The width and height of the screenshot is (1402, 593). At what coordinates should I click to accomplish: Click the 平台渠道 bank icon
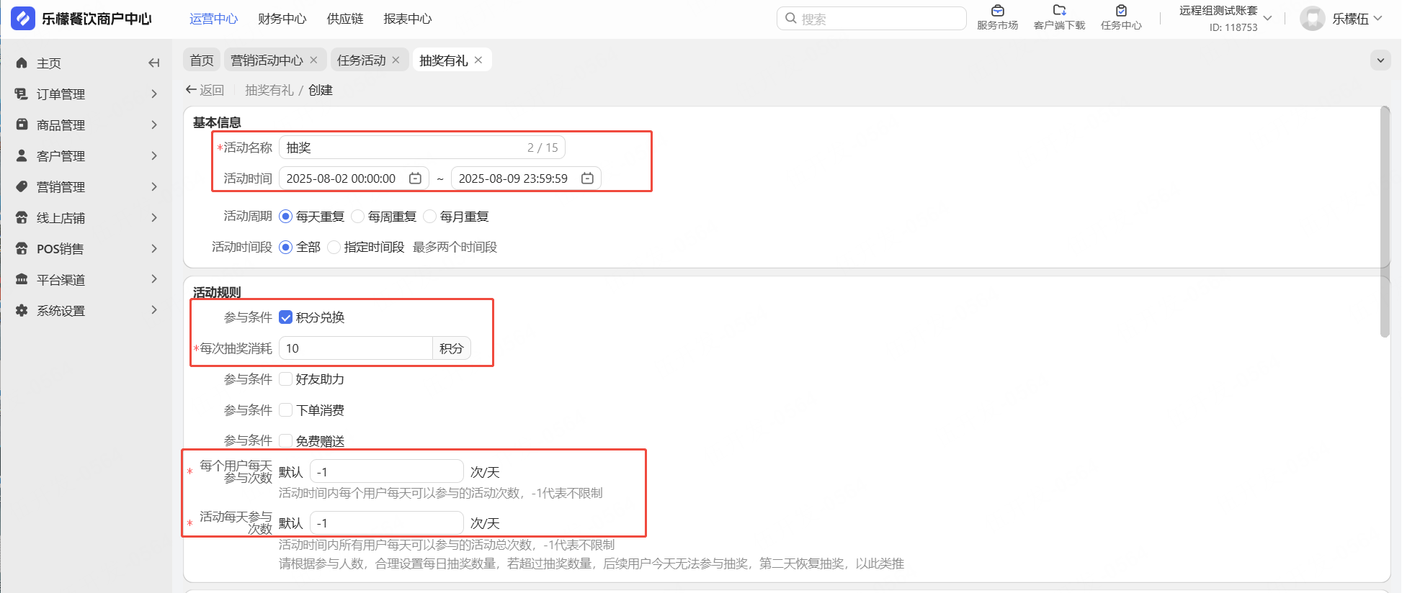click(22, 280)
